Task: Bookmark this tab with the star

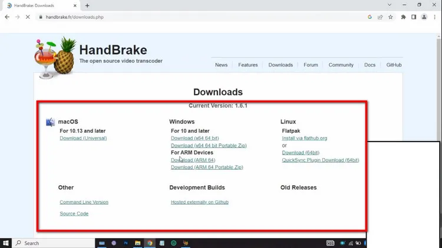Action: tap(390, 17)
